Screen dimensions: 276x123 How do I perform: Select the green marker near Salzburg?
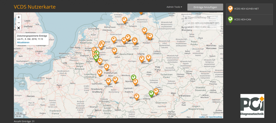tap(151, 94)
